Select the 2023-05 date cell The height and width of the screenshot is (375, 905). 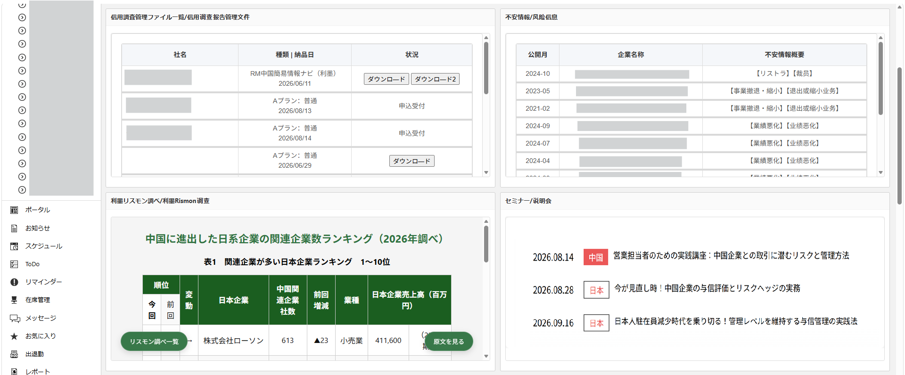pos(538,91)
